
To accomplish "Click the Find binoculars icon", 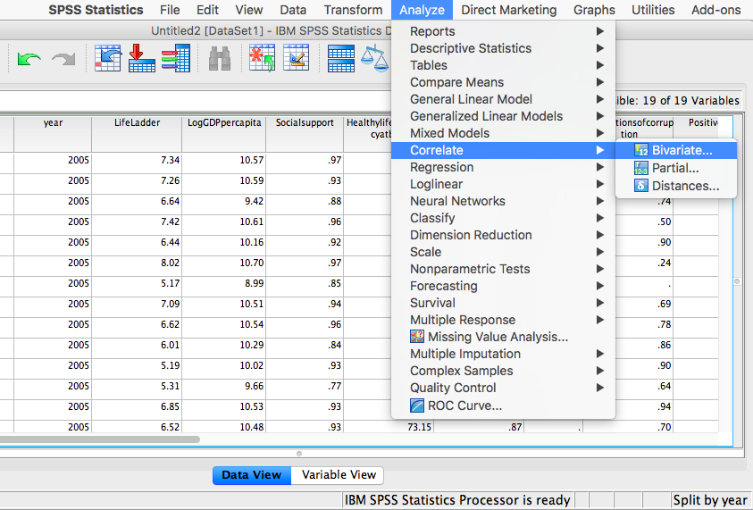I will (220, 59).
